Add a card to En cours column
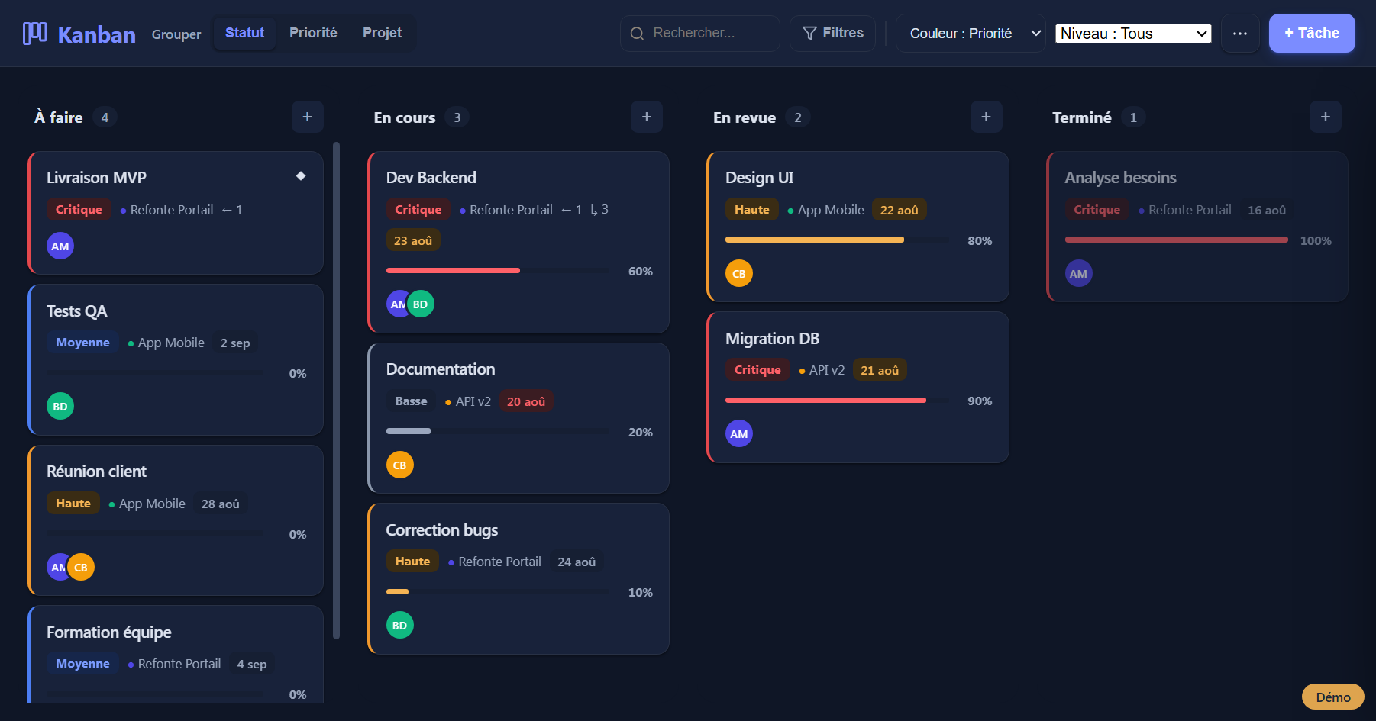The height and width of the screenshot is (721, 1376). [x=647, y=117]
